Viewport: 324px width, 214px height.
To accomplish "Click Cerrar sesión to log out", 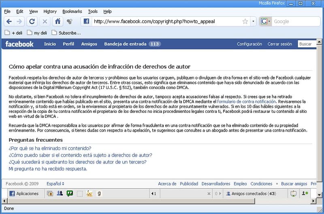I will (280, 44).
